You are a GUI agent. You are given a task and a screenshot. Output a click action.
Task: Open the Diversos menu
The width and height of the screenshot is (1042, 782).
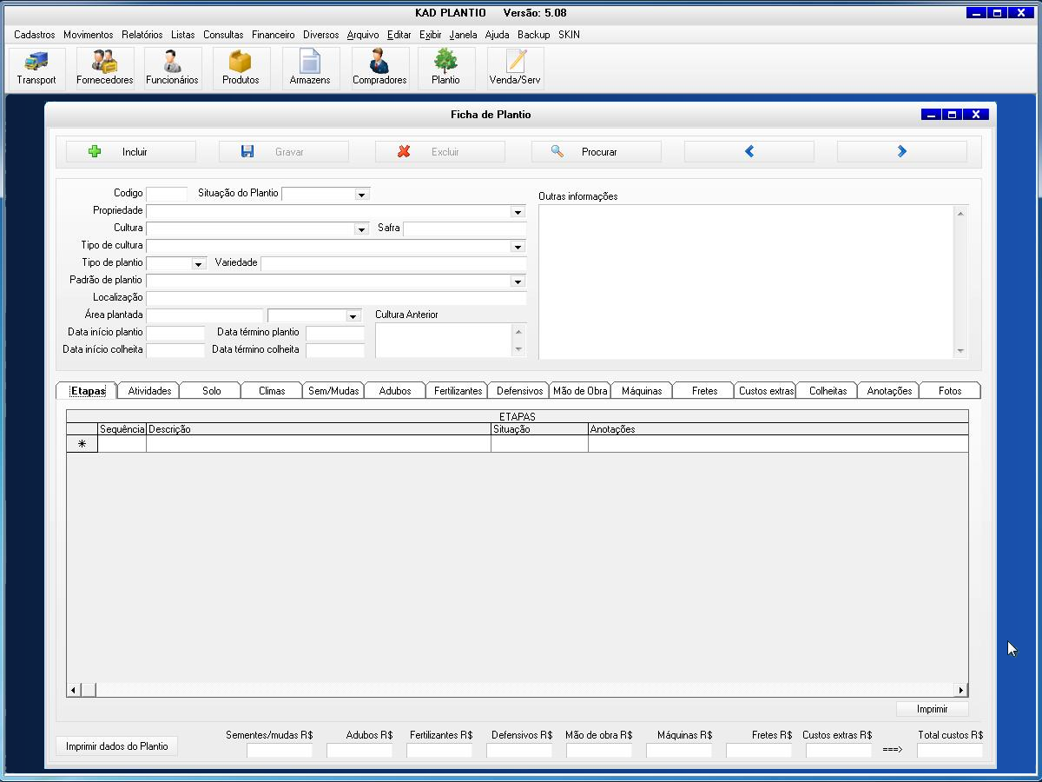[x=321, y=35]
